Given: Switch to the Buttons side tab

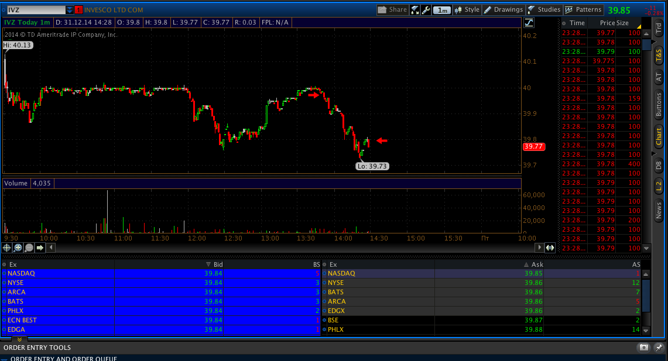Looking at the screenshot, I should [659, 105].
